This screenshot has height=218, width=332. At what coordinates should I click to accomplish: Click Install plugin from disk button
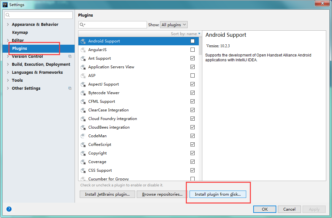(x=218, y=194)
